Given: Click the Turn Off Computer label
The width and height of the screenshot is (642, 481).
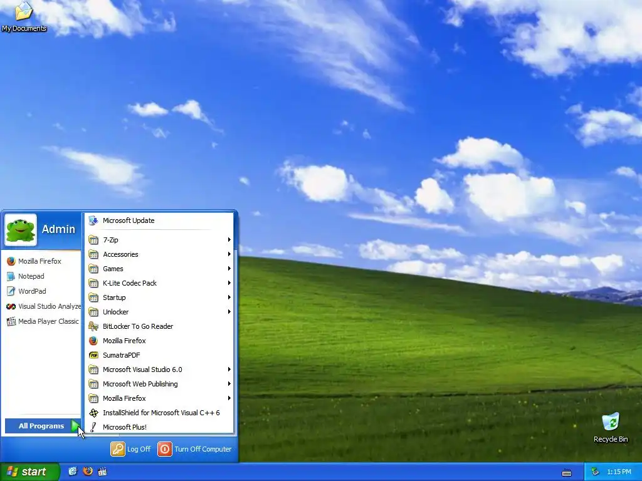Looking at the screenshot, I should (x=203, y=449).
